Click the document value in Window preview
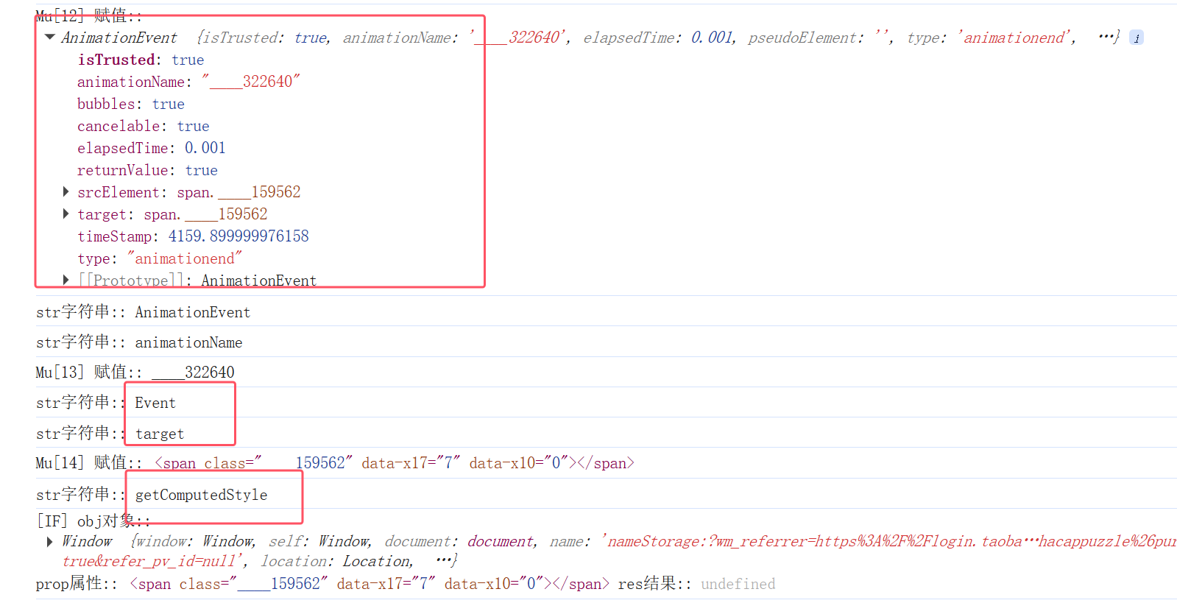This screenshot has width=1177, height=603. (x=501, y=542)
